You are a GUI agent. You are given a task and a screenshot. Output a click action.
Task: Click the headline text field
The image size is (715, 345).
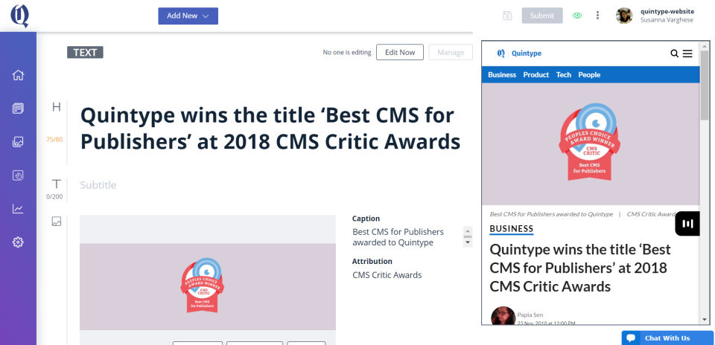(x=270, y=129)
